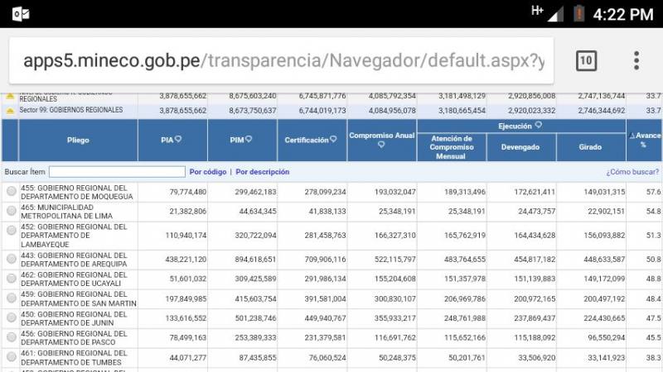Image resolution: width=663 pixels, height=372 pixels.
Task: Click the Por descripción search link
Action: [263, 172]
